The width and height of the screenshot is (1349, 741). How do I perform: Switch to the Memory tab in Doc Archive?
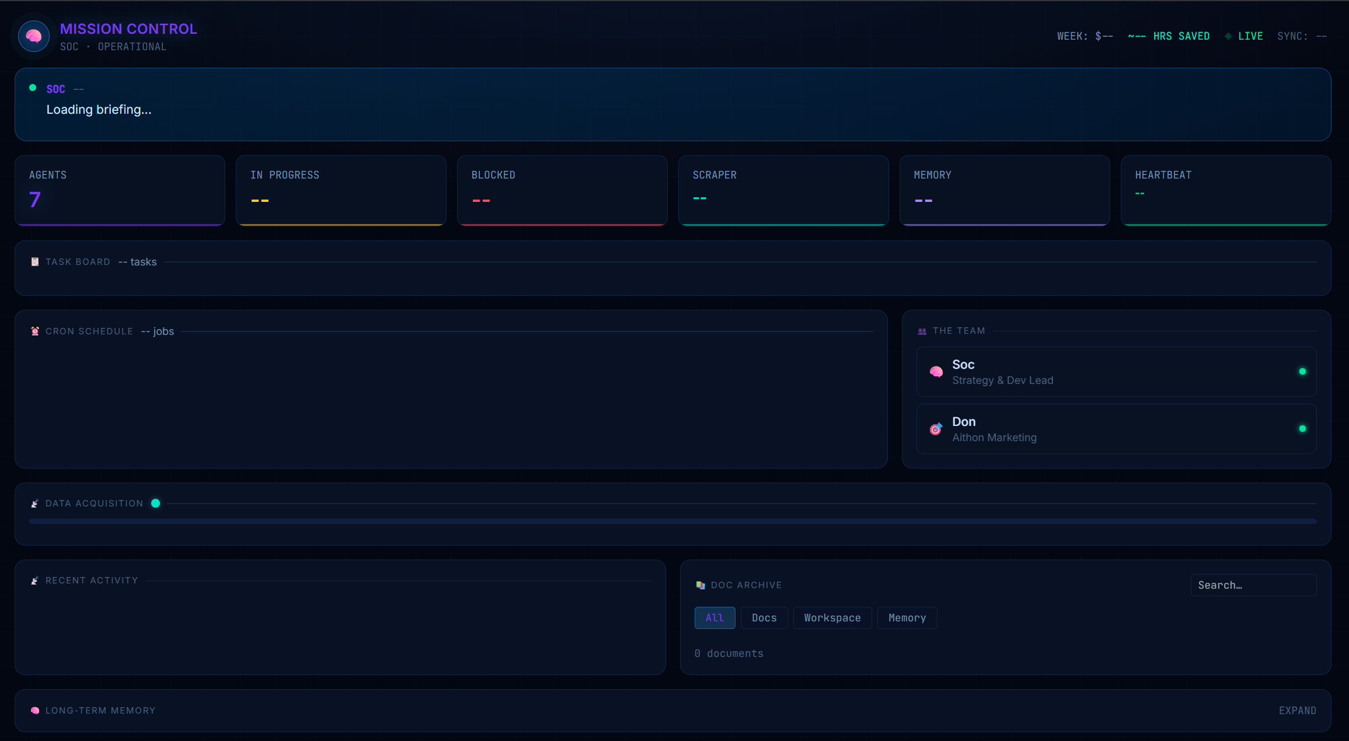907,618
